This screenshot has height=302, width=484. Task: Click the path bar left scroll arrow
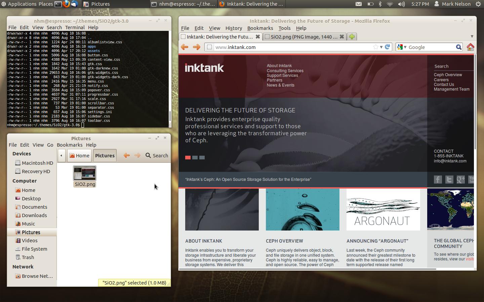(61, 155)
